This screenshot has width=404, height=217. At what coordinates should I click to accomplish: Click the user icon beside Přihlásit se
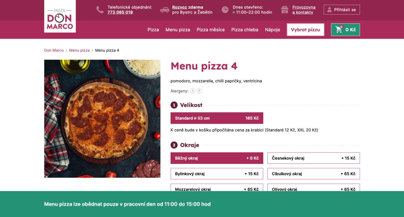click(x=330, y=10)
